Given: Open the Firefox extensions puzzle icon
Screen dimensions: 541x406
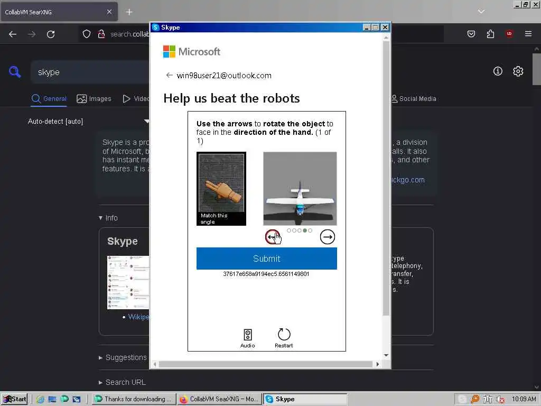Looking at the screenshot, I should [x=490, y=34].
